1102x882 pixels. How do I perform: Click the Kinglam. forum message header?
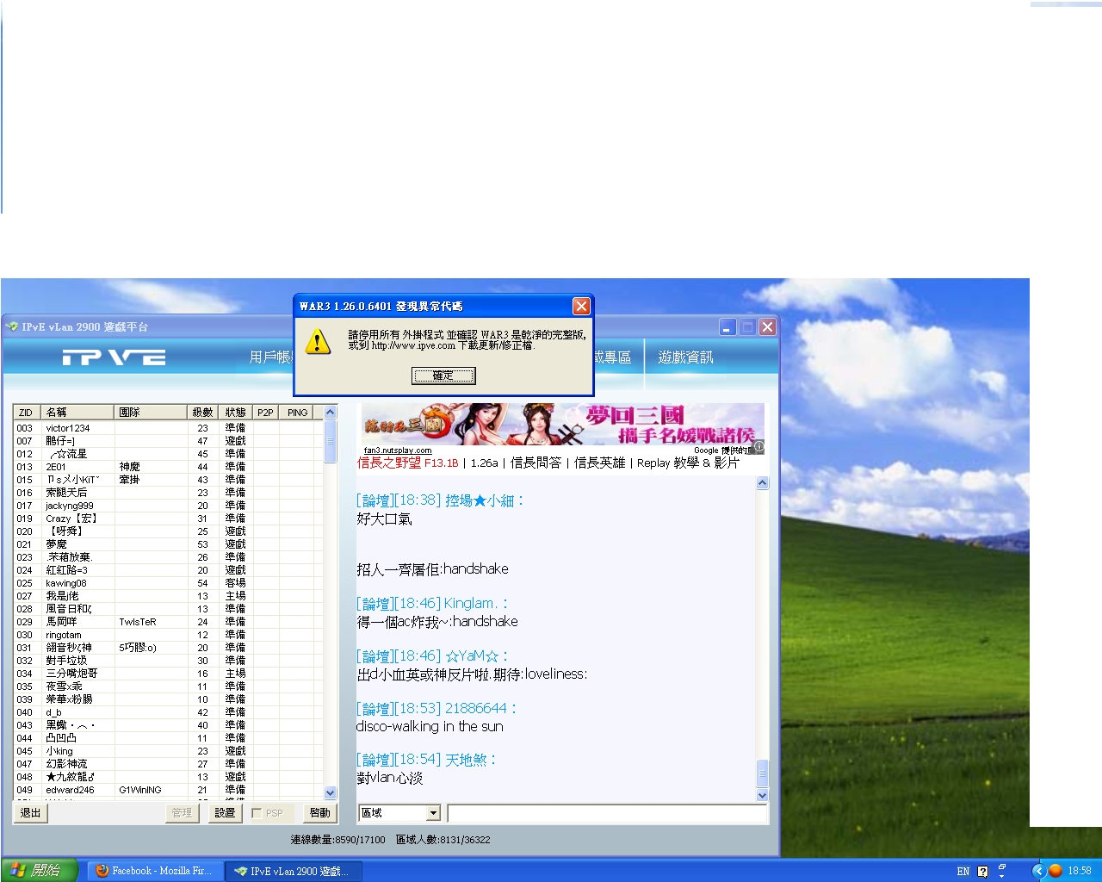pyautogui.click(x=432, y=604)
